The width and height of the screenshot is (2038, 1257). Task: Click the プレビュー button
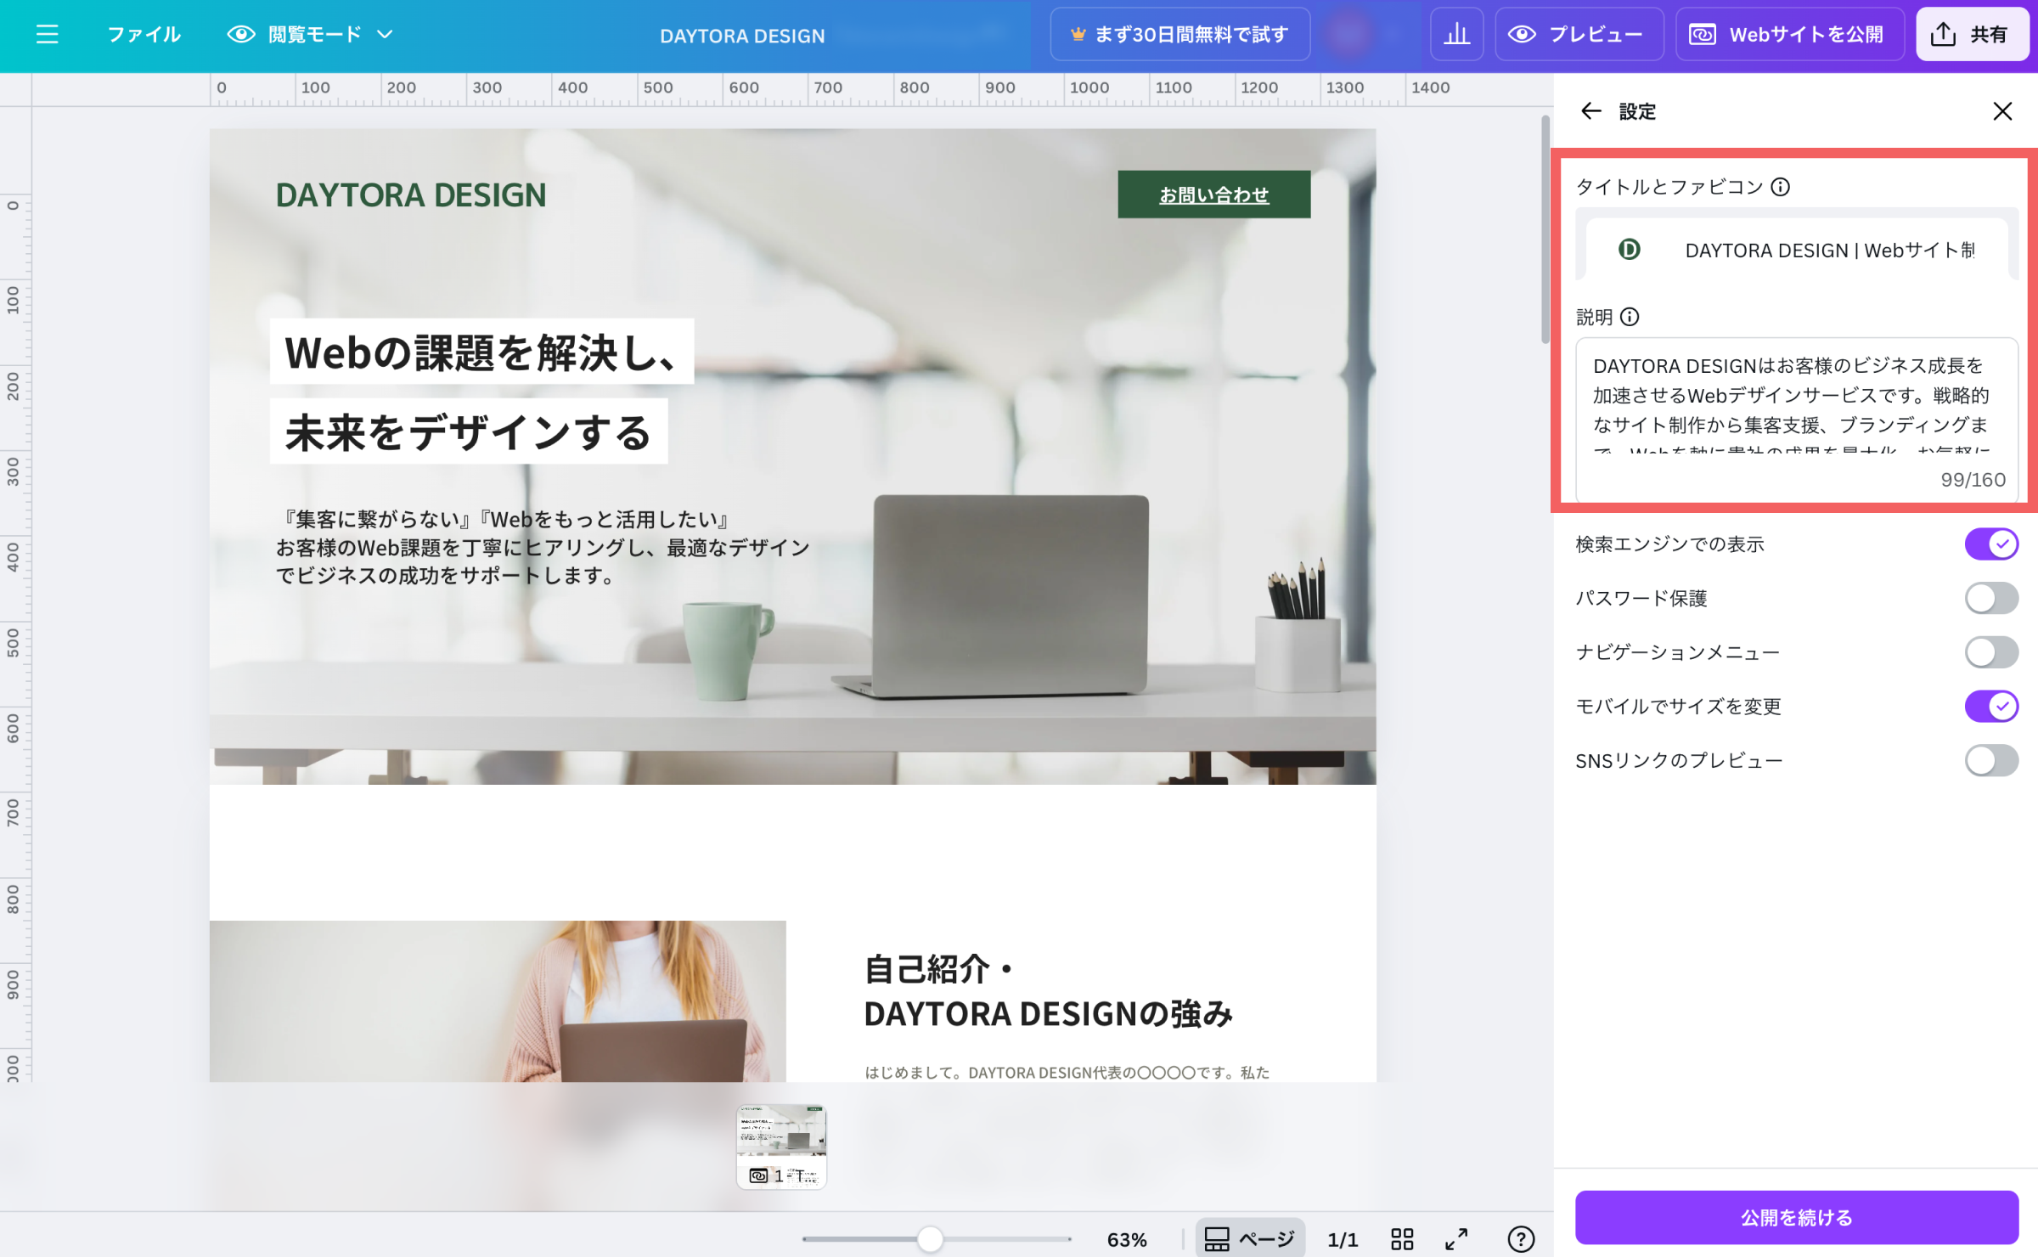pyautogui.click(x=1578, y=34)
